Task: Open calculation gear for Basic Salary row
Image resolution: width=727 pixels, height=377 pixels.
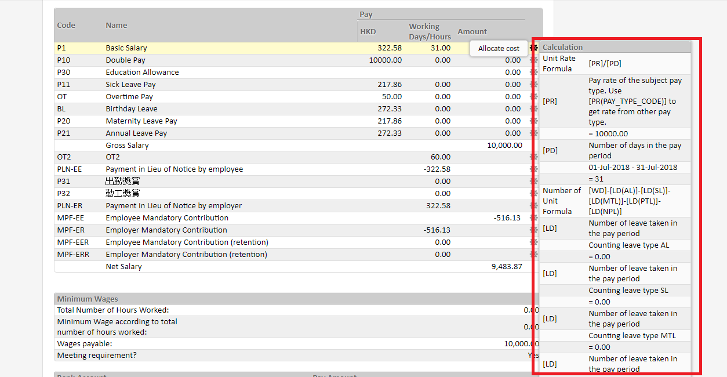Action: [x=534, y=48]
